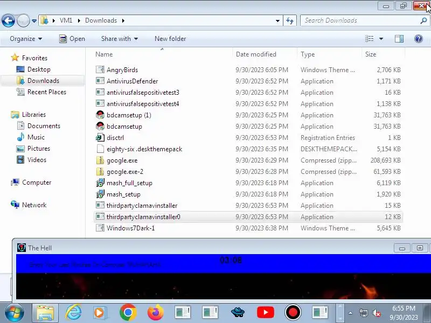Viewport: 431px width, 323px height.
Task: Open YouTube icon on taskbar
Action: (265, 313)
